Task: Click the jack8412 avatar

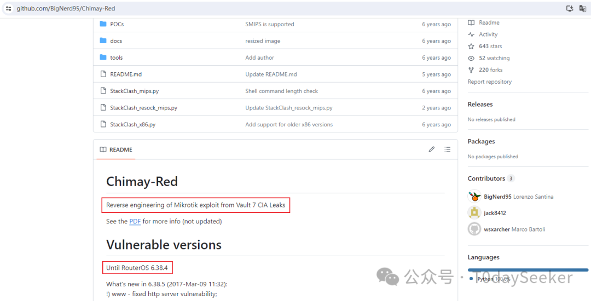Action: point(474,213)
